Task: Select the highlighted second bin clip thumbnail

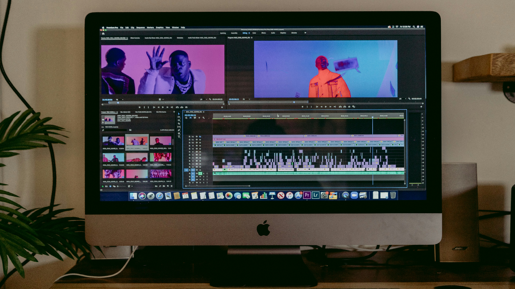Action: 137,141
